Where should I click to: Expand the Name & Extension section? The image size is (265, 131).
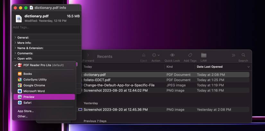(15, 48)
